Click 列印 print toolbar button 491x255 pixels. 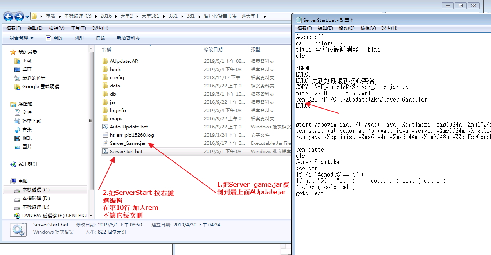pos(79,38)
